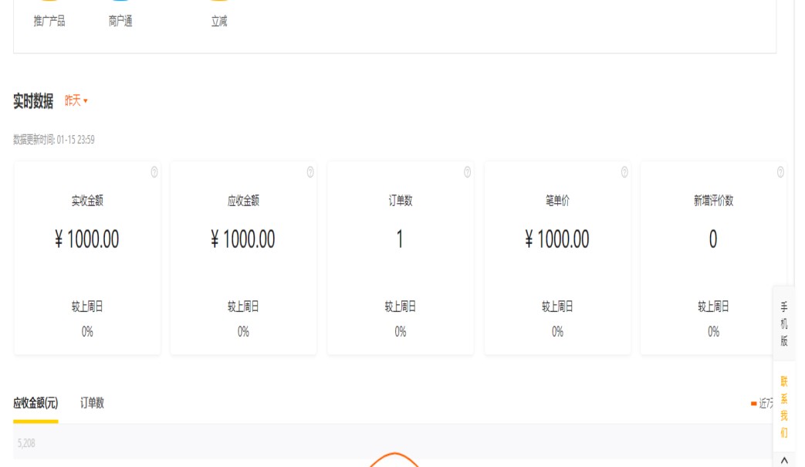The height and width of the screenshot is (467, 805).
Task: Click the 笔单价 value ¥ 1000.00
Action: (x=557, y=239)
